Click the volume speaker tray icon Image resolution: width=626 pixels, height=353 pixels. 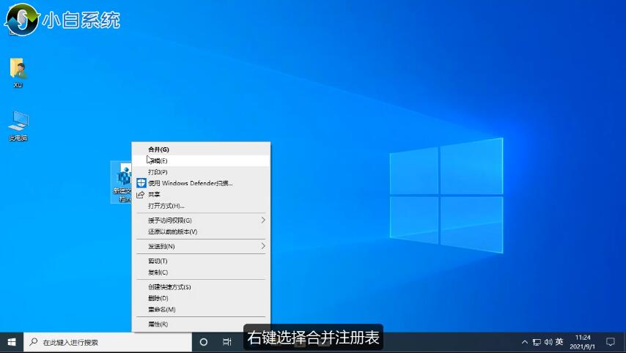548,342
